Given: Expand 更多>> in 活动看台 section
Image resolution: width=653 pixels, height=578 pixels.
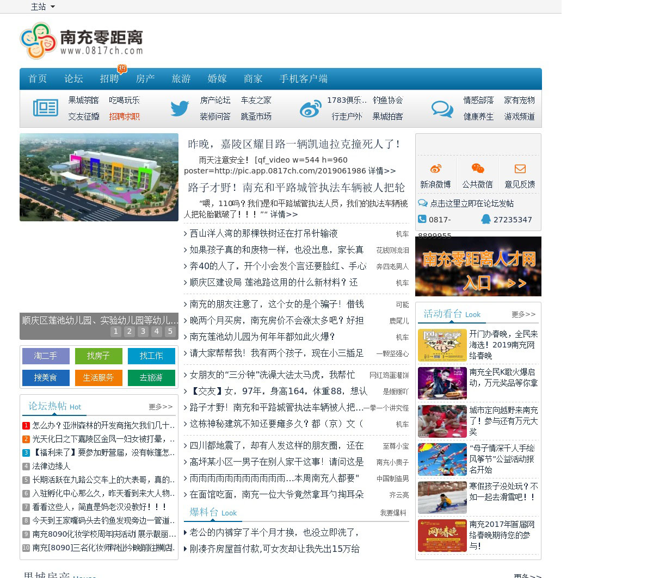Looking at the screenshot, I should click(523, 314).
